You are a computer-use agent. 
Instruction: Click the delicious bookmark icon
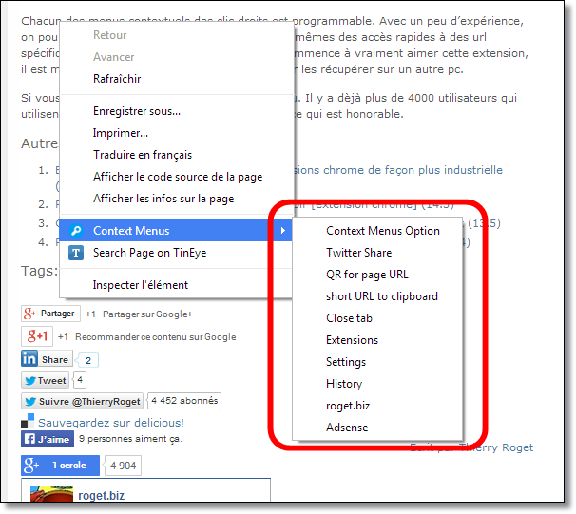pos(28,421)
